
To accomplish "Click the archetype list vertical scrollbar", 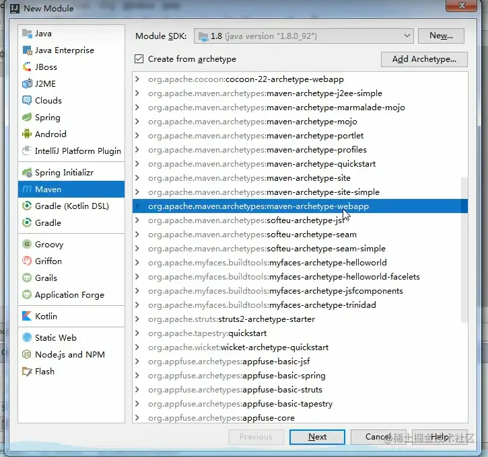I will click(464, 250).
